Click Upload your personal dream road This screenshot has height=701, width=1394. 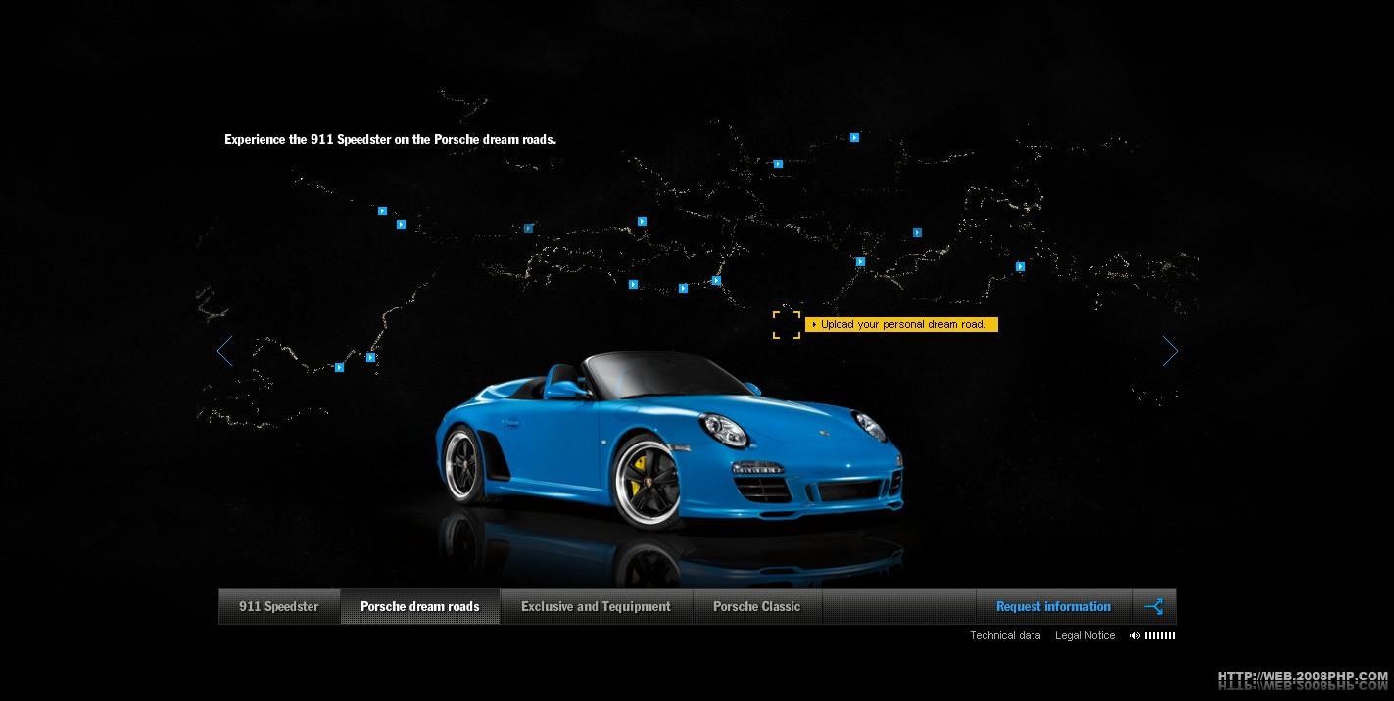(901, 325)
